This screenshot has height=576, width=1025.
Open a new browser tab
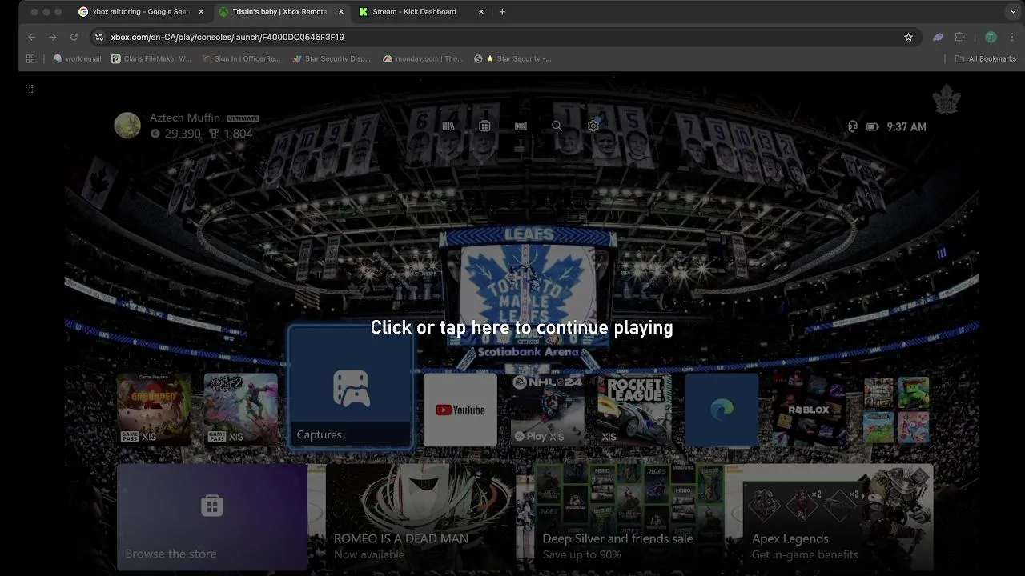(502, 12)
